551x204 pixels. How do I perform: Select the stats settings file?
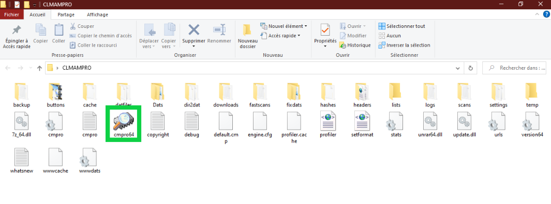(x=396, y=125)
